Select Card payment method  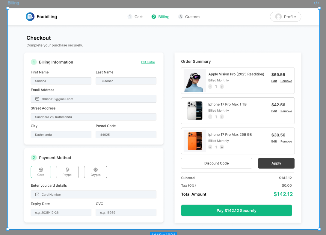[41, 172]
